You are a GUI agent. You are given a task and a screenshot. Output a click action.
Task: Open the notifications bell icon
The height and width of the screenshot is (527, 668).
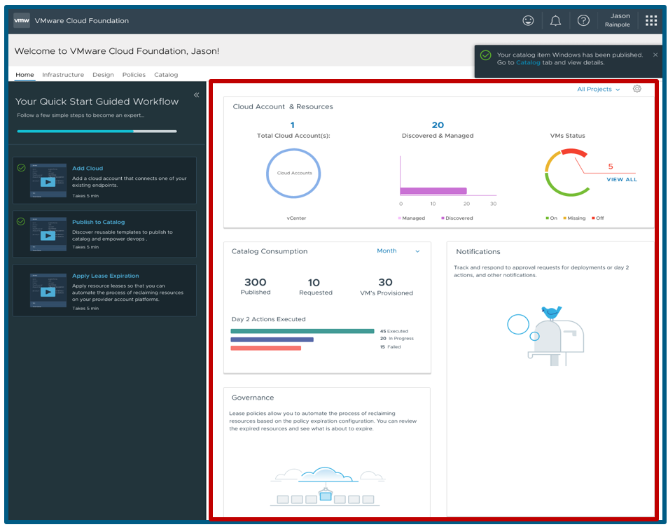point(555,20)
